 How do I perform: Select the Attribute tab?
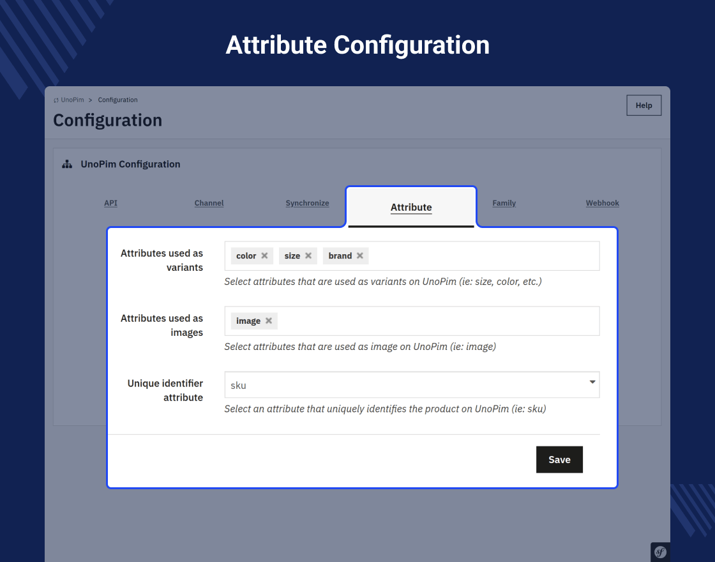tap(411, 207)
